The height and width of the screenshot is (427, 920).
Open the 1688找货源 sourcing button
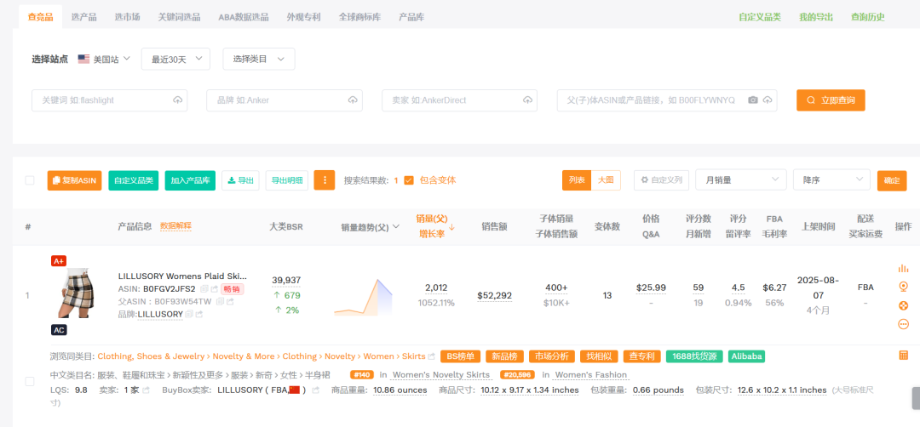pyautogui.click(x=695, y=356)
